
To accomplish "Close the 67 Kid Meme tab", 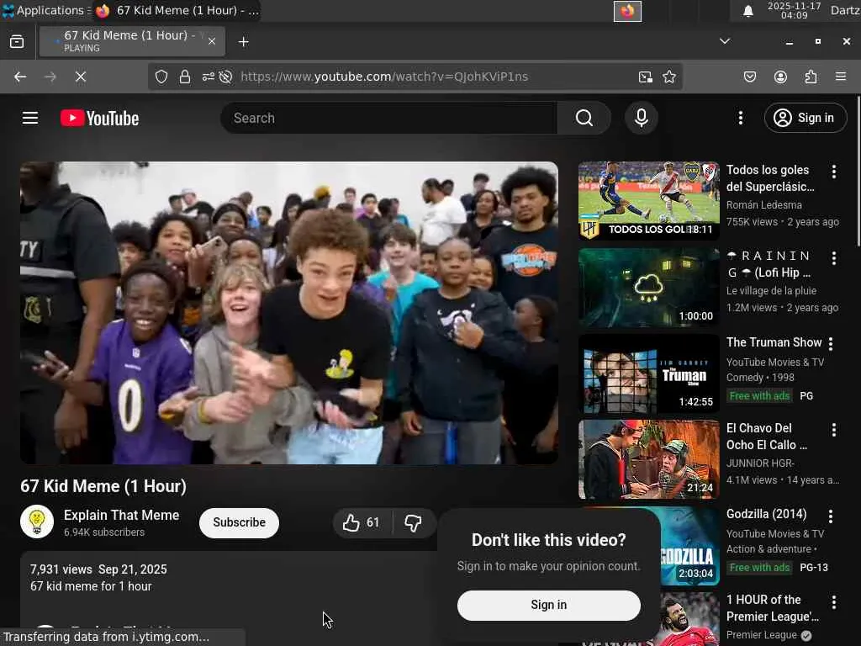I will coord(211,41).
